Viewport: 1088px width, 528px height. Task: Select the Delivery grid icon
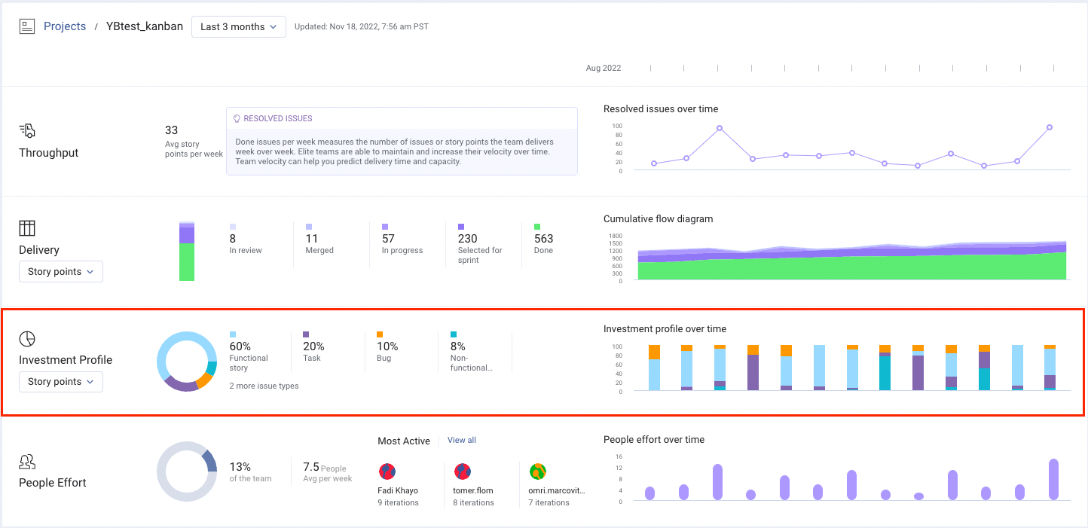tap(26, 227)
